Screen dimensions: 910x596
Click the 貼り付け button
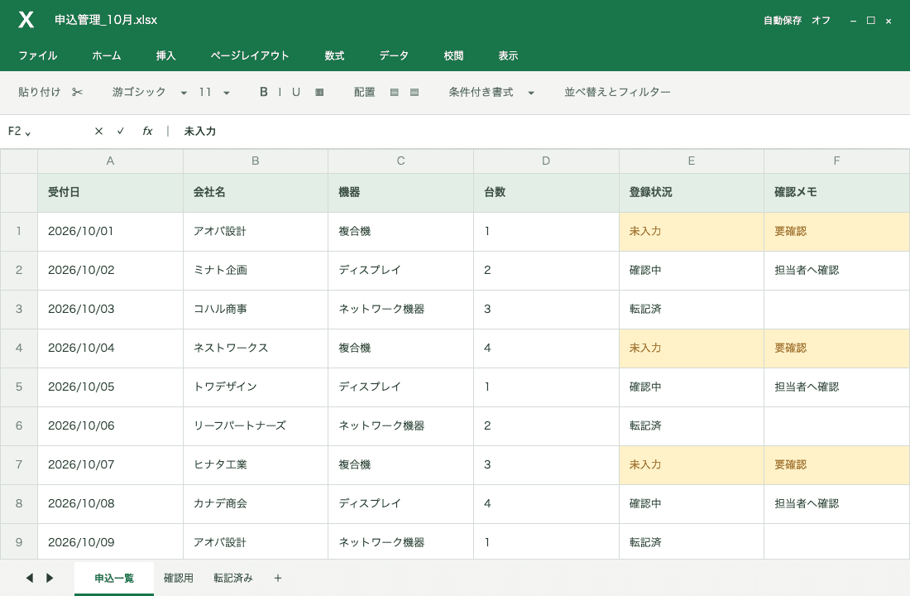click(40, 92)
